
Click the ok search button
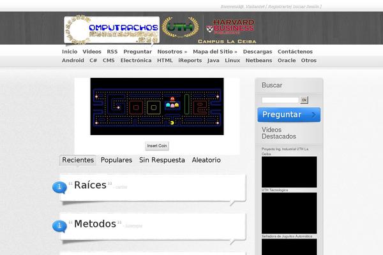304,100
